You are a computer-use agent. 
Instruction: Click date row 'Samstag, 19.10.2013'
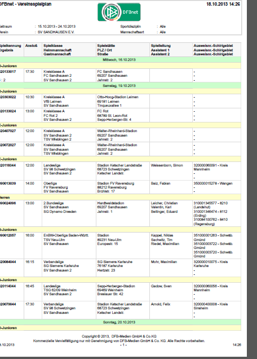pyautogui.click(x=120, y=86)
